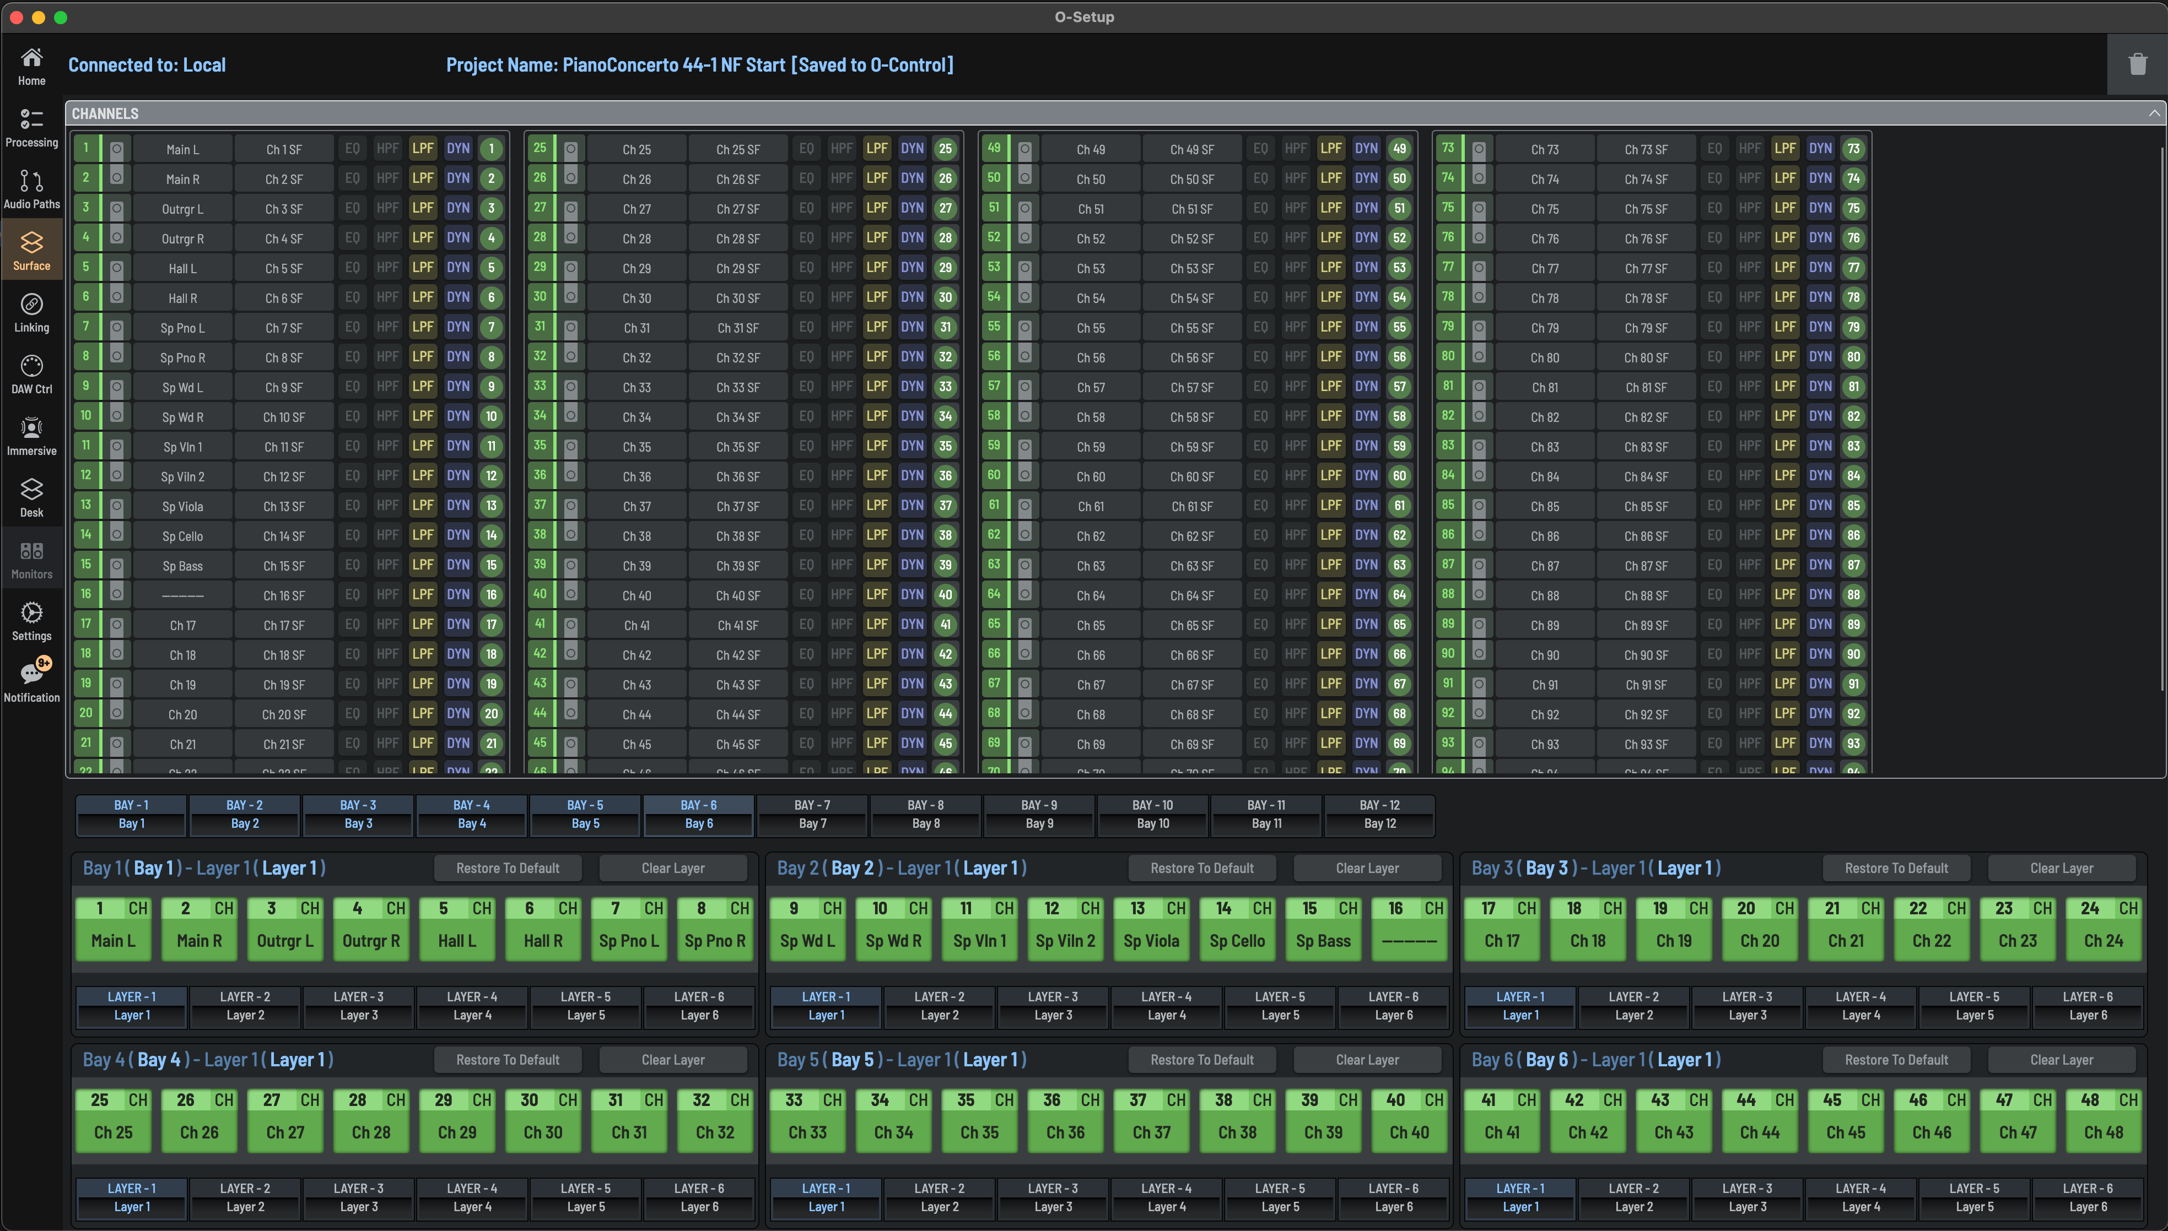Open the Processing section

pyautogui.click(x=31, y=128)
